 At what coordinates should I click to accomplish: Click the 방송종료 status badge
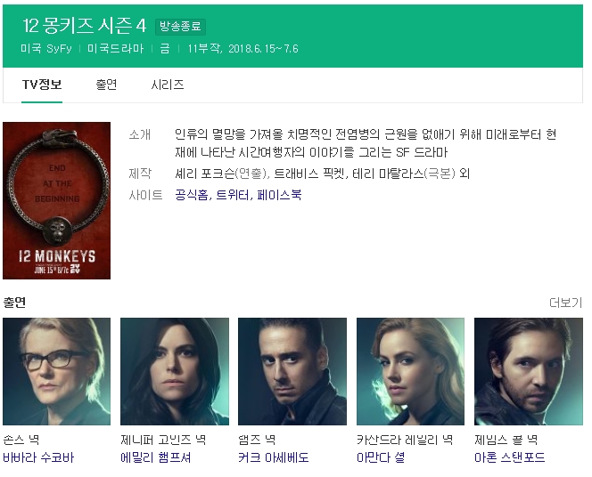coord(180,27)
